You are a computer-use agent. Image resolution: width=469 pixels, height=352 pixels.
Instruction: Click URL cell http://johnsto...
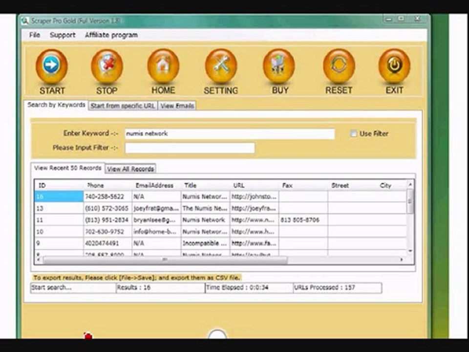(x=254, y=197)
